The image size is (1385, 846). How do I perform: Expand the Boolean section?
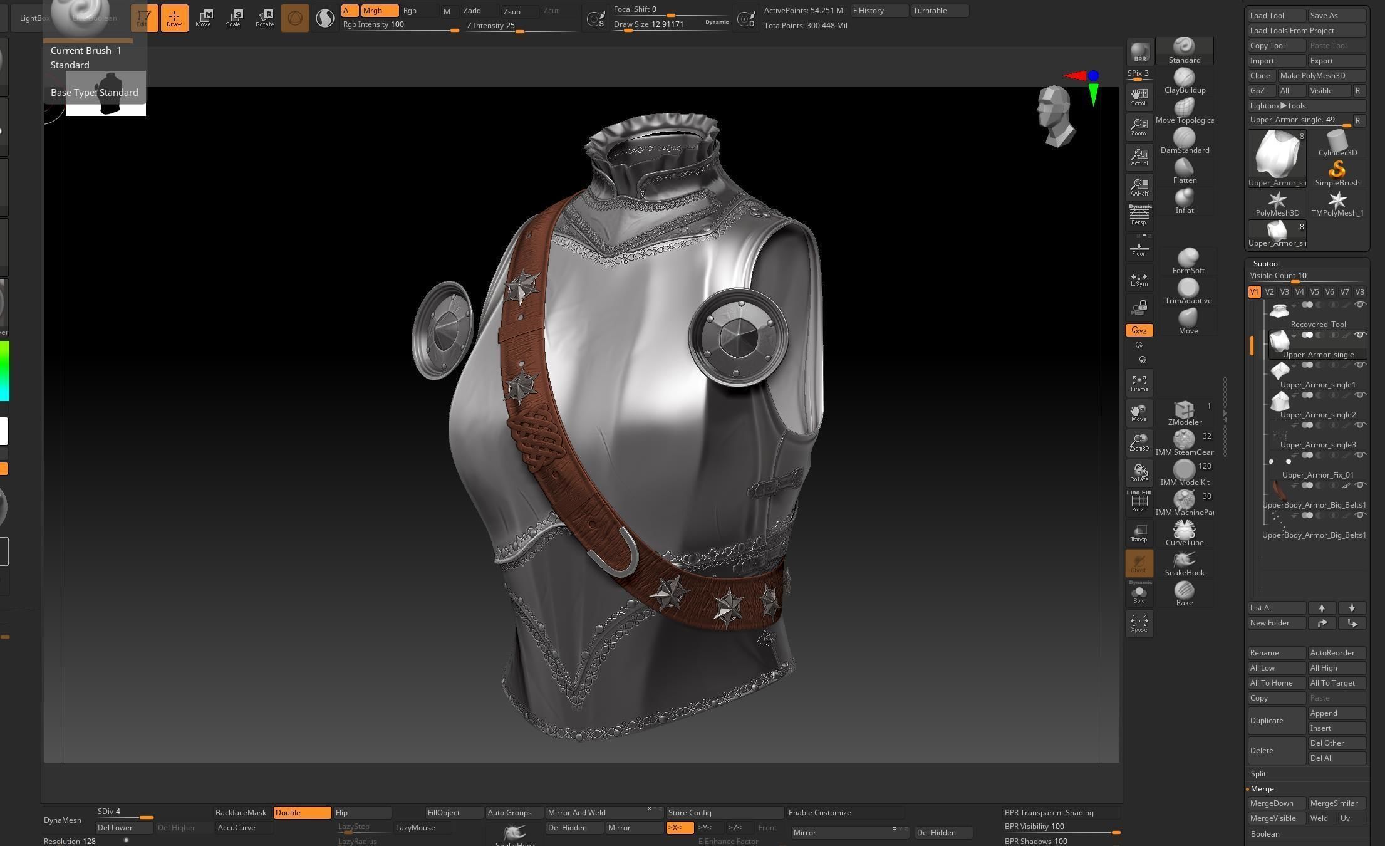point(1265,834)
